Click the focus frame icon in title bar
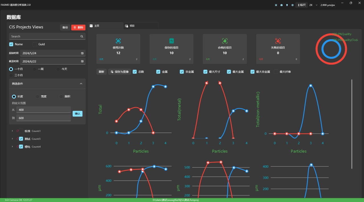 (276, 5)
